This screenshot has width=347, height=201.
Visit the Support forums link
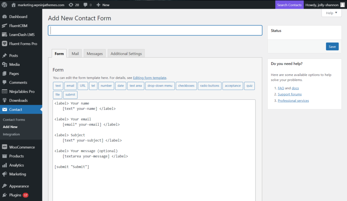click(289, 94)
